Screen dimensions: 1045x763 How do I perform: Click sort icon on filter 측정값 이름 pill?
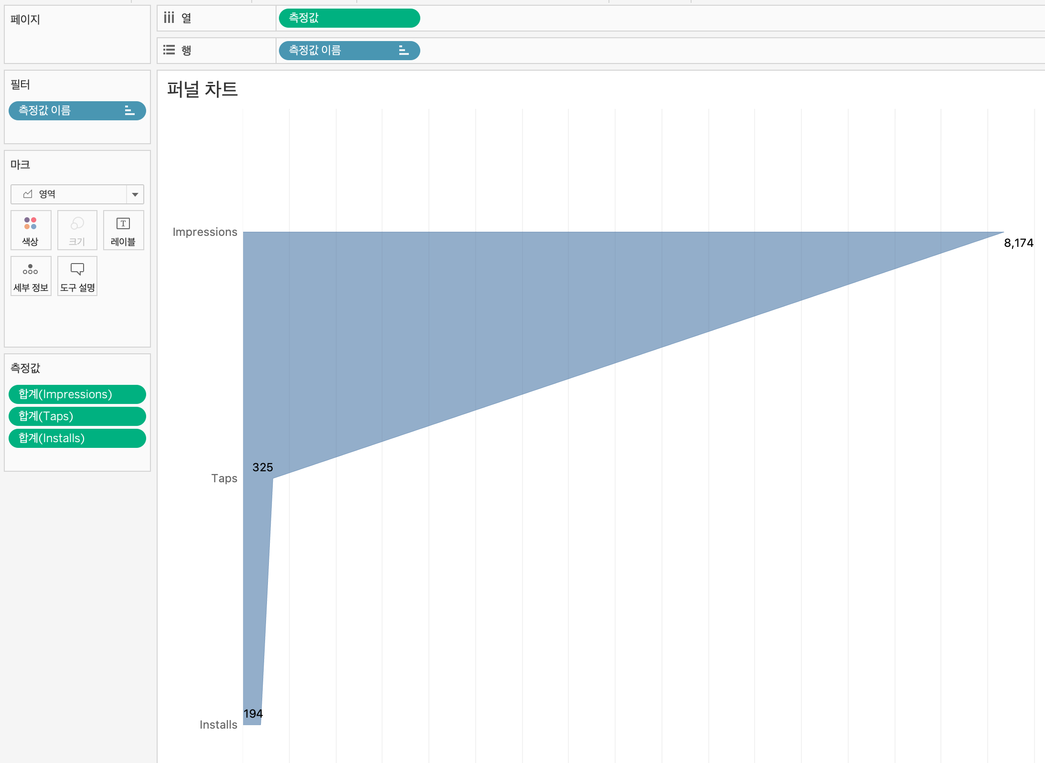tap(129, 111)
